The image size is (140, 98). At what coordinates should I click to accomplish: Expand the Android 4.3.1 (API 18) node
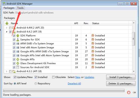coord(7,71)
